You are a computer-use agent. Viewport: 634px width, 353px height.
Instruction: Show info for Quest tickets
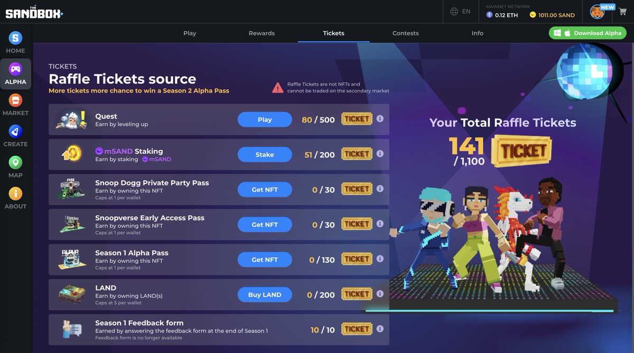tap(379, 119)
